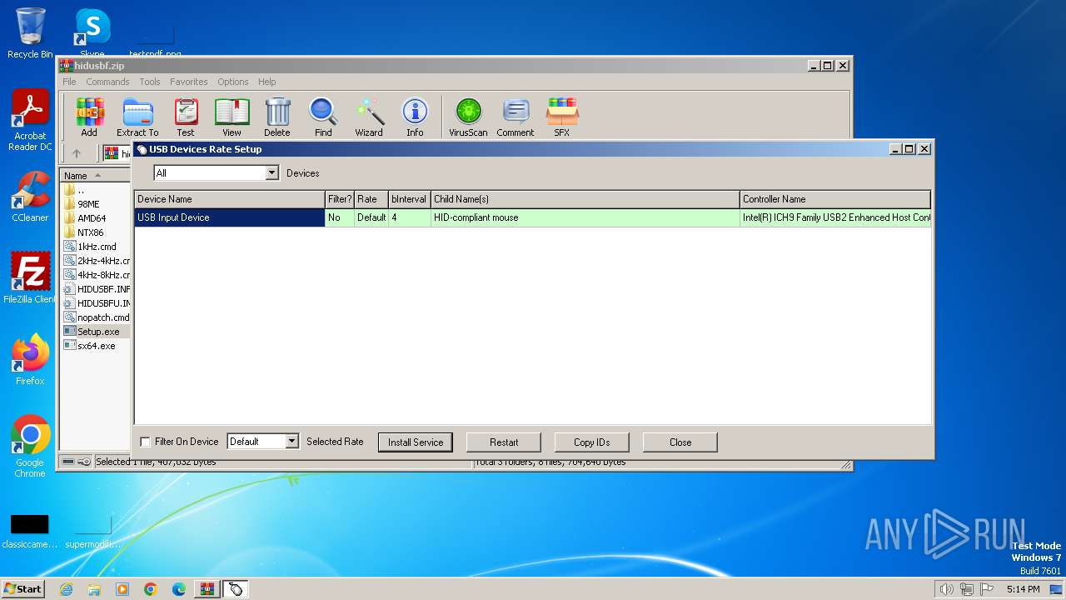Select the AMD64 folder
The width and height of the screenshot is (1066, 600).
[x=91, y=218]
